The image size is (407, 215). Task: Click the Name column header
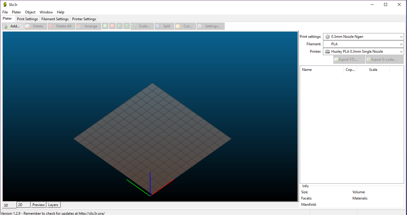pyautogui.click(x=321, y=70)
